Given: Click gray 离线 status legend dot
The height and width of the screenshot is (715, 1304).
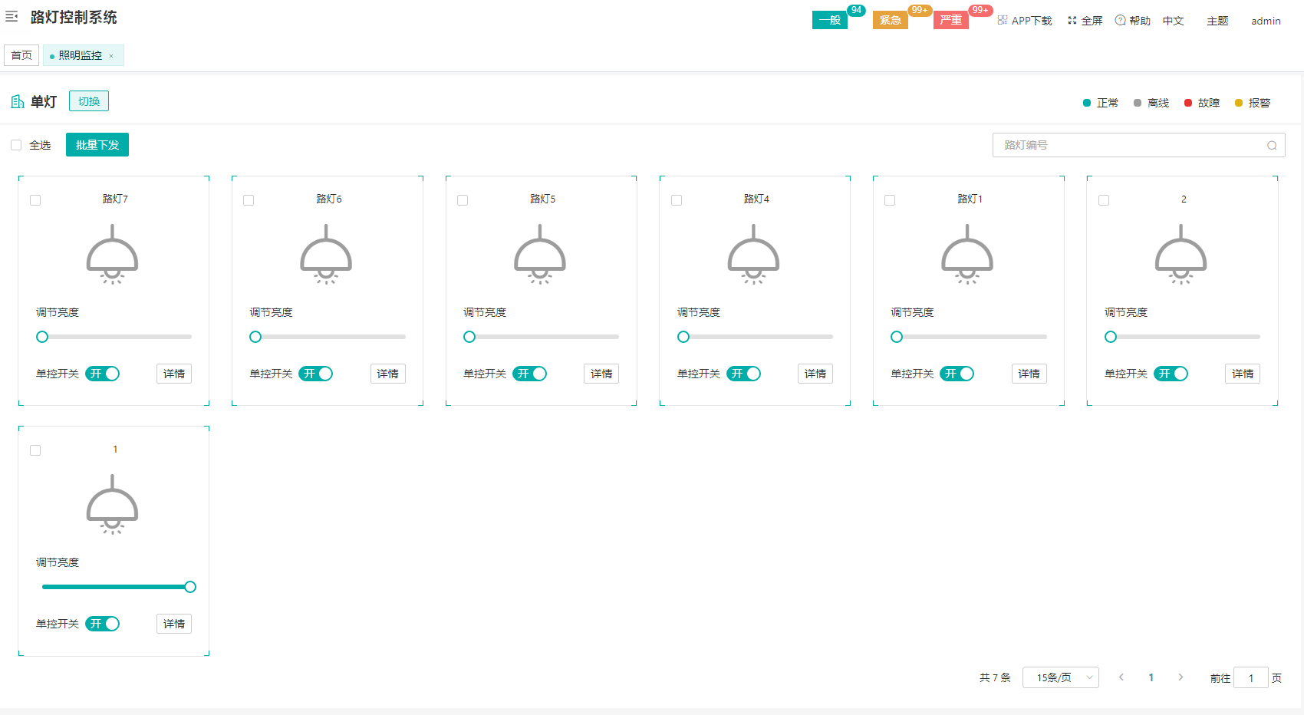Looking at the screenshot, I should (1138, 103).
